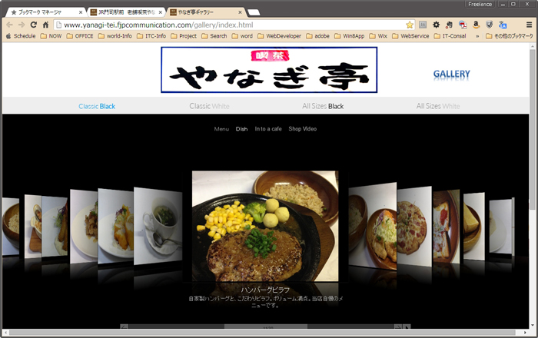The width and height of the screenshot is (538, 338).
Task: Click the center hamburg pilaf photo
Action: tap(265, 227)
